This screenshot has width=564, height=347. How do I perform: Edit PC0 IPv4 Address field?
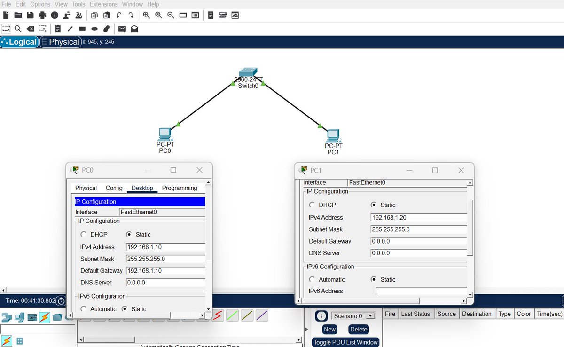(165, 247)
